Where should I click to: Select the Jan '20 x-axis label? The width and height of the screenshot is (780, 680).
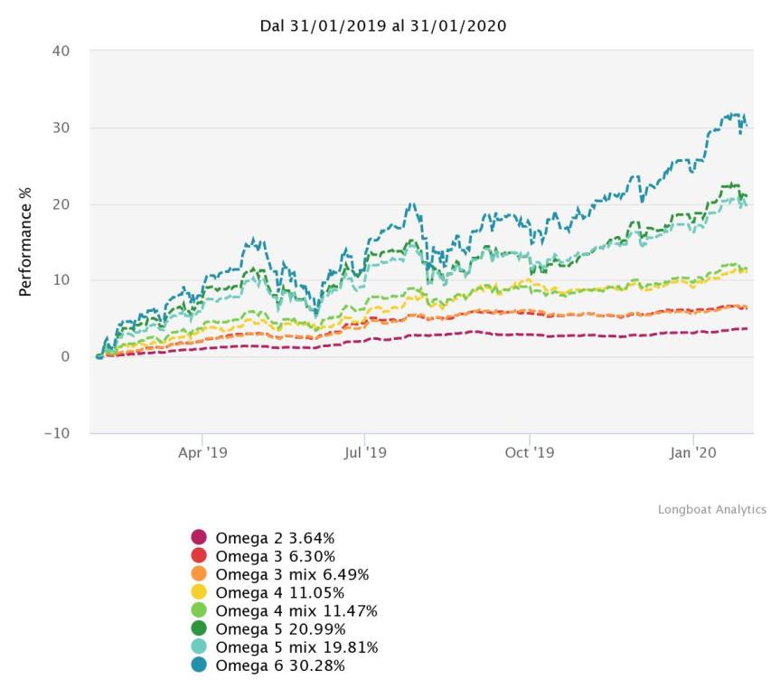point(693,451)
